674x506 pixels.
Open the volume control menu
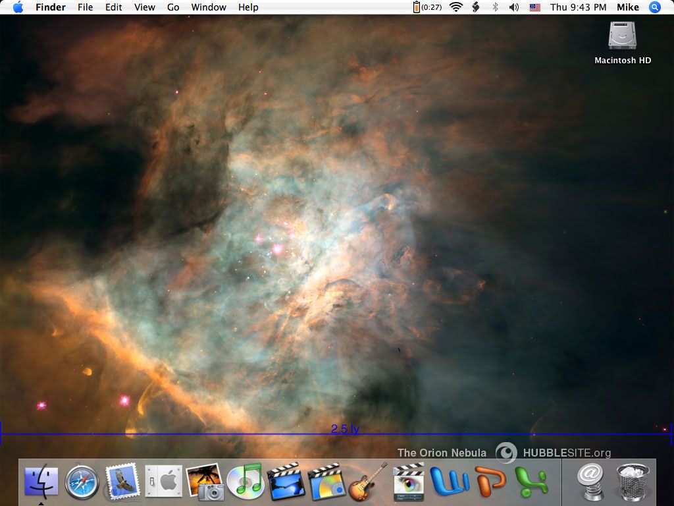click(x=514, y=7)
